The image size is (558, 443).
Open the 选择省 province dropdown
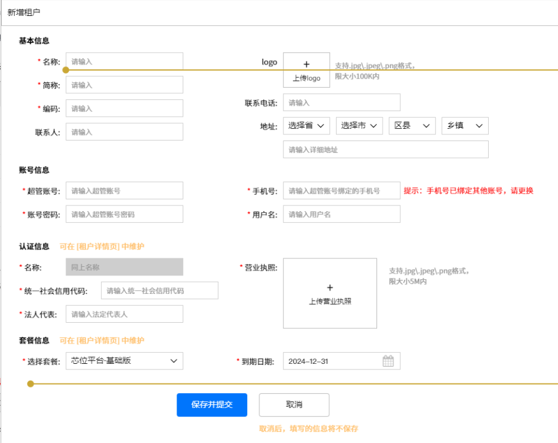pyautogui.click(x=307, y=126)
